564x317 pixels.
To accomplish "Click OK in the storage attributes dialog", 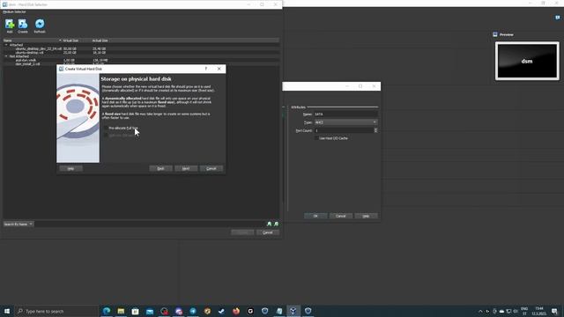I will tap(315, 216).
